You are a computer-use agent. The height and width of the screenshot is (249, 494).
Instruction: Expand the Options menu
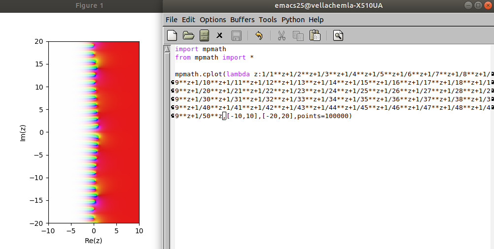click(212, 20)
